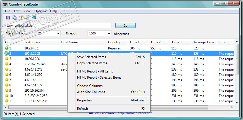
Task: Click the Exit door toolbar icon
Action: 34,17
